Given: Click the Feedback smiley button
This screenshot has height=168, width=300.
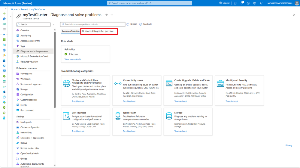Looking at the screenshot, I should coord(145,24).
